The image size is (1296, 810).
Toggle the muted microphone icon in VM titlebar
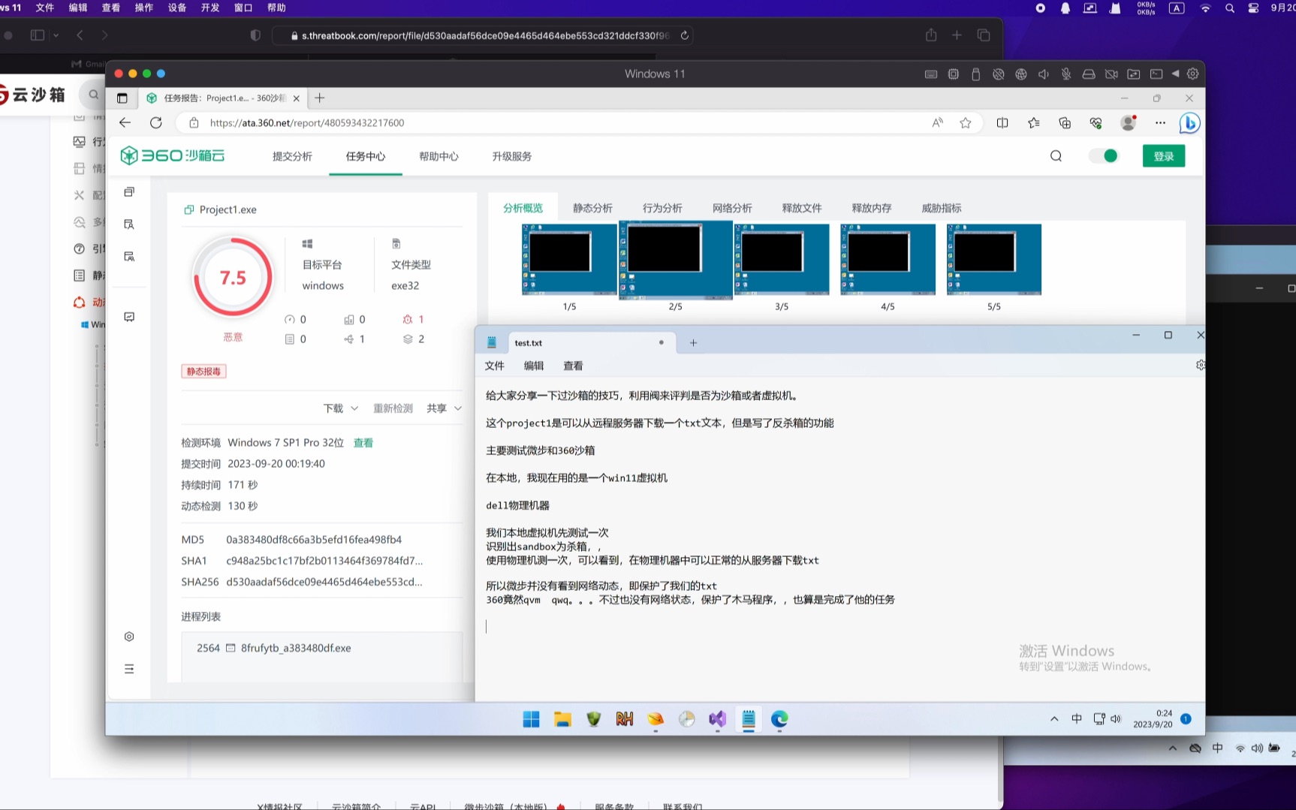click(x=1066, y=74)
